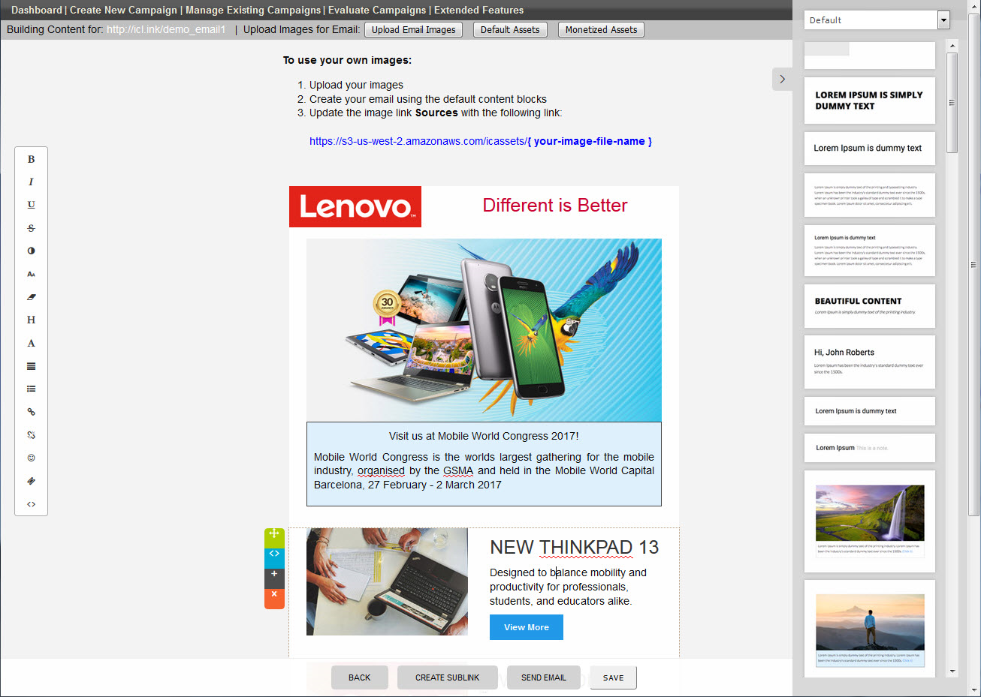Go to Create New Campaign
Viewport: 981px width, 697px height.
123,10
